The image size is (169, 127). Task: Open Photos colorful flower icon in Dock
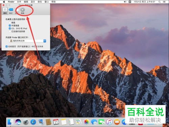[87, 122]
